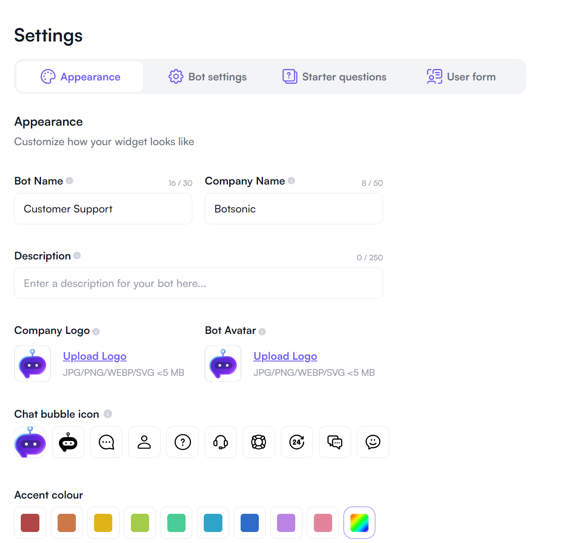Pick the lifebuoy chat bubble icon
The height and width of the screenshot is (543, 585).
(x=259, y=442)
